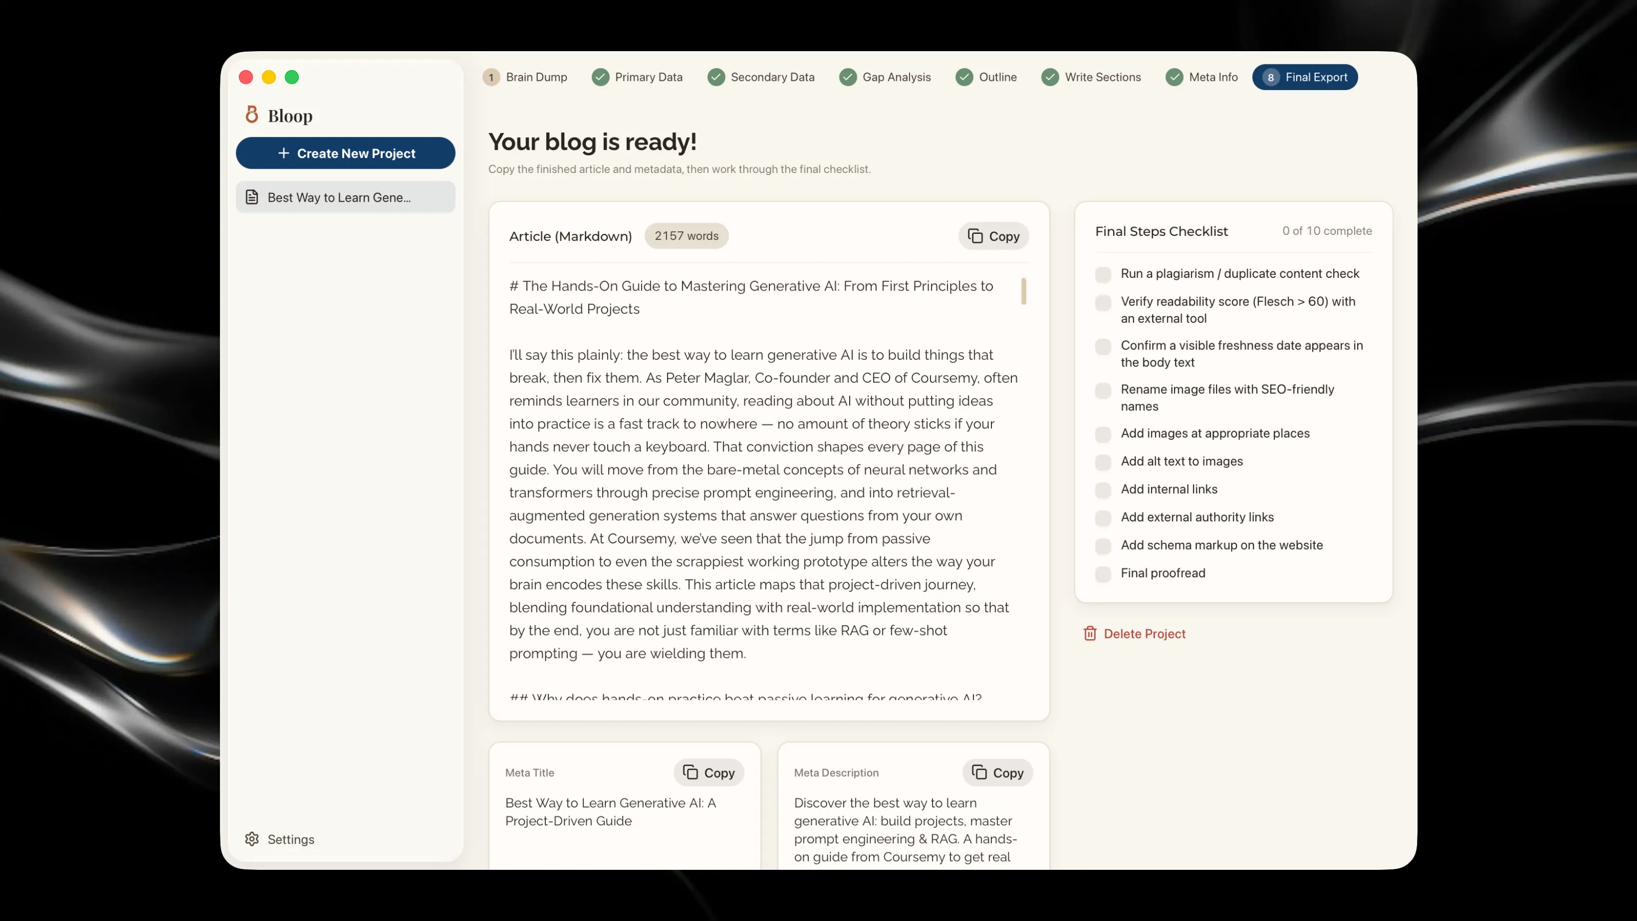The image size is (1637, 921).
Task: Click the yellow minimize window button
Action: coord(269,77)
